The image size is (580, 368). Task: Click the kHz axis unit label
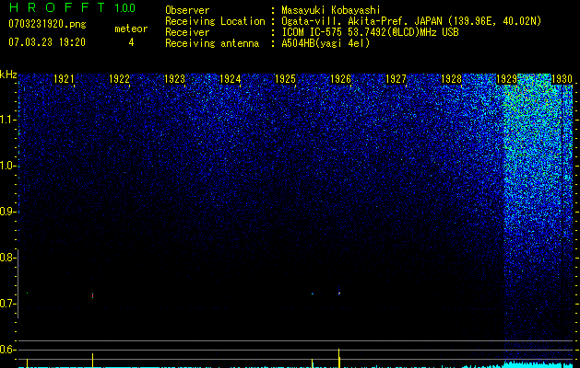8,75
